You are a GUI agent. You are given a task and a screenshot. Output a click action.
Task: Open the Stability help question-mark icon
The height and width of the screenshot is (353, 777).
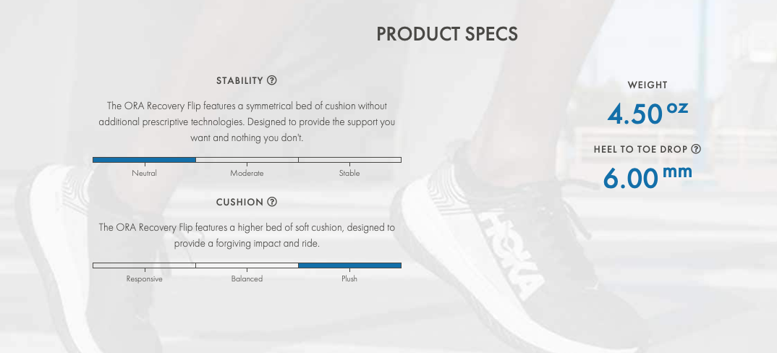point(271,80)
